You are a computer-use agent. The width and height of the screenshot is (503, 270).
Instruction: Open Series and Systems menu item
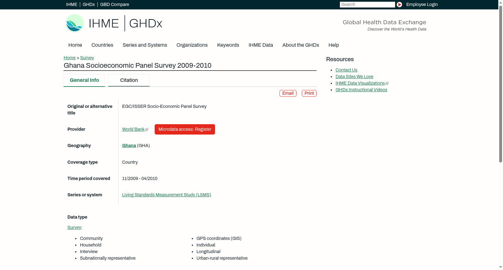click(145, 45)
